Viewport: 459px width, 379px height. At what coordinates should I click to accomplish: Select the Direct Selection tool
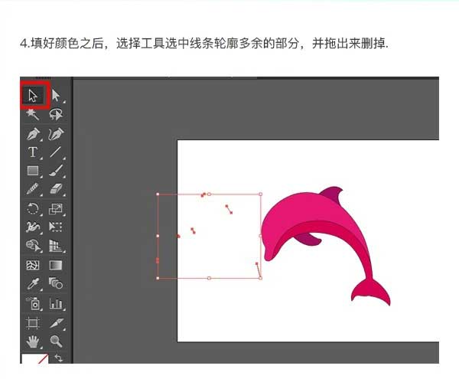[x=56, y=96]
